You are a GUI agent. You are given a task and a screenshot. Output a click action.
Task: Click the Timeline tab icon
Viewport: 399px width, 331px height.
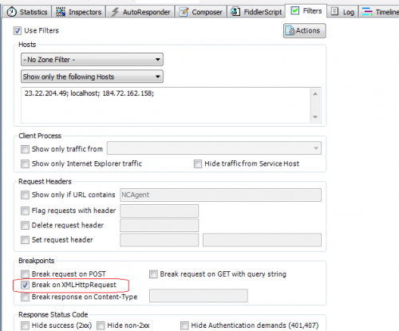pyautogui.click(x=367, y=12)
